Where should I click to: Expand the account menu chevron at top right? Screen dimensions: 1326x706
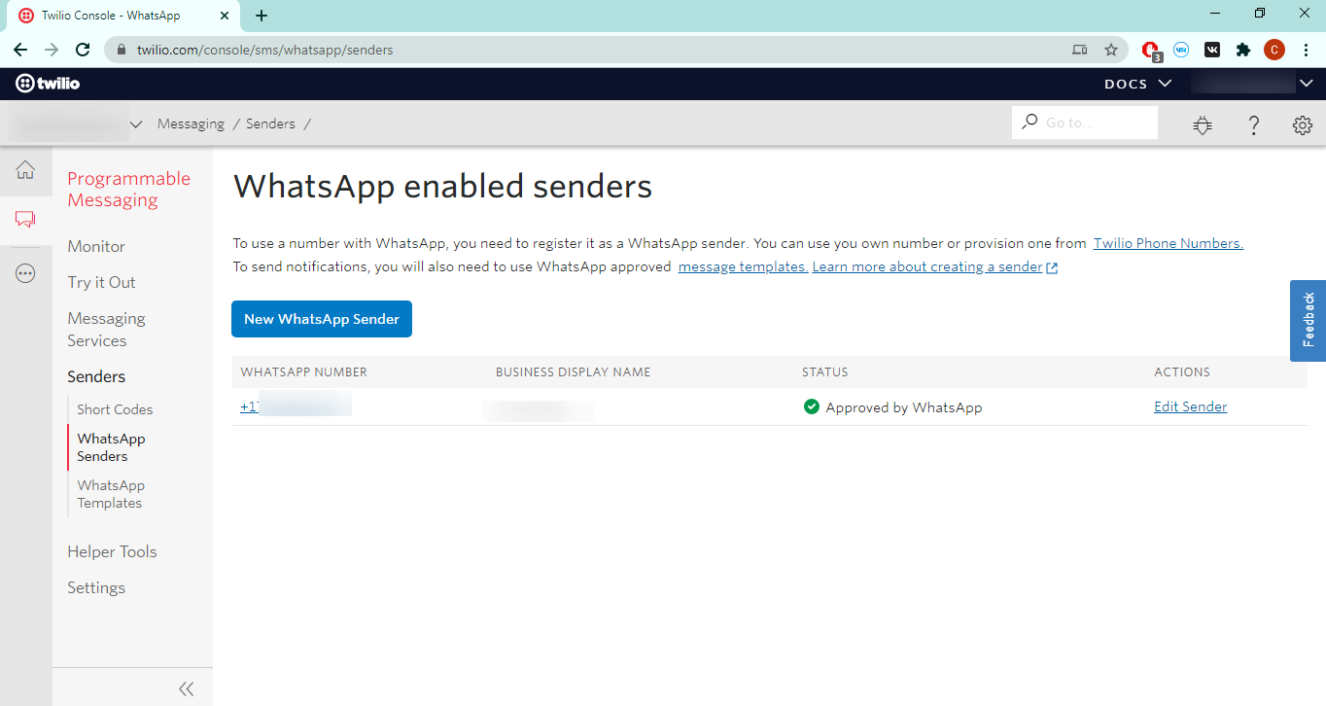coord(1306,84)
